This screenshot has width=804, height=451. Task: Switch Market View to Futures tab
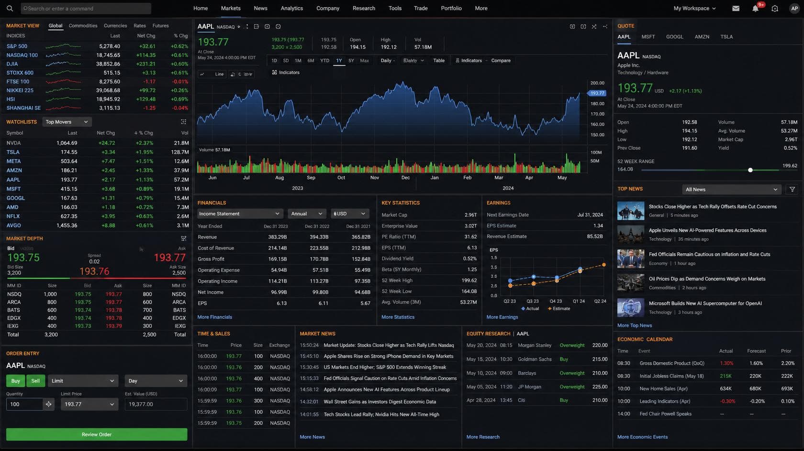click(x=160, y=26)
